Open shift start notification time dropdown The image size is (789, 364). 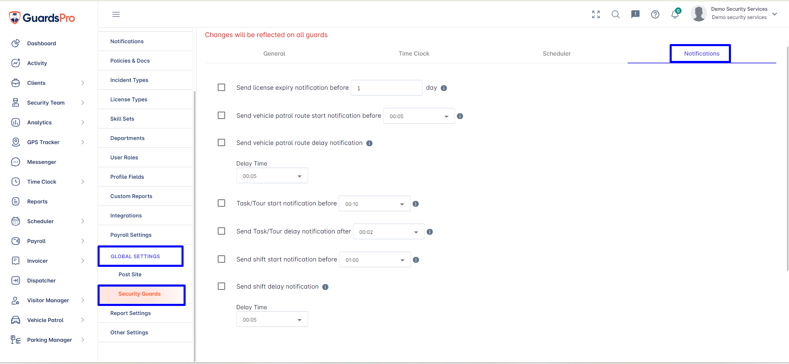point(375,260)
